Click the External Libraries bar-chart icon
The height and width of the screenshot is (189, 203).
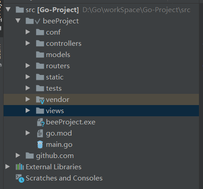pos(20,167)
